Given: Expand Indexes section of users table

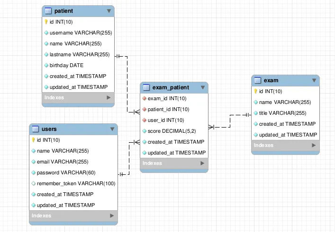Looking at the screenshot, I should (112, 215).
